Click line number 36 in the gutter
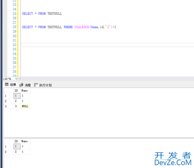 click(14, 63)
